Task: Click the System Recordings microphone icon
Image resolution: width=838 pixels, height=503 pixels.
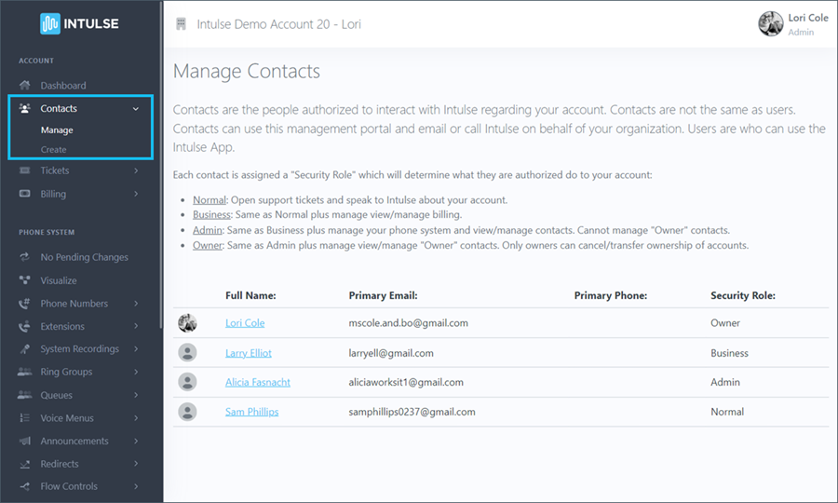Action: point(24,348)
